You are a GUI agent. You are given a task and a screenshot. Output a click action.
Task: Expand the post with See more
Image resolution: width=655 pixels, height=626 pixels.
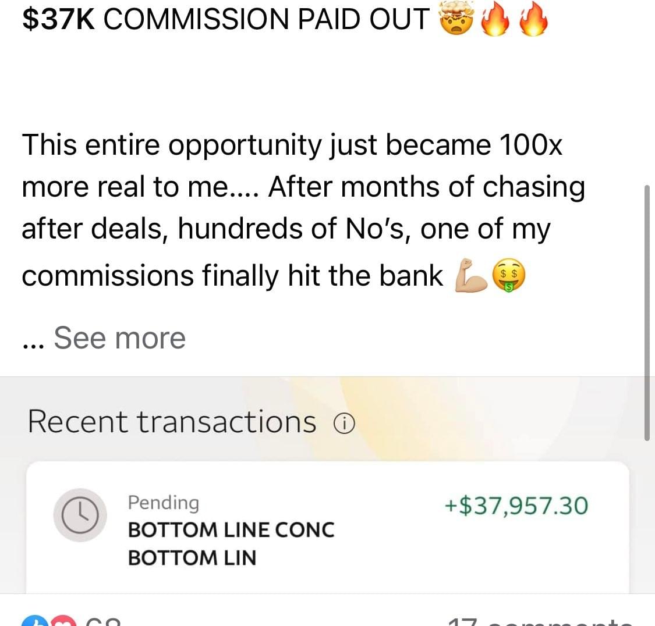pos(119,337)
